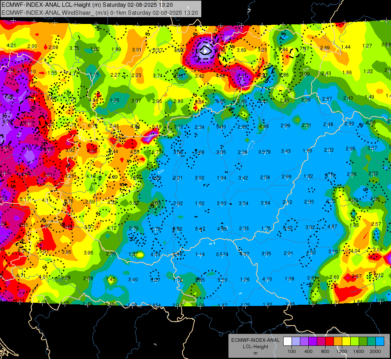The width and height of the screenshot is (391, 359).
Task: Click the wind shear value 3.63
Action: [221, 203]
